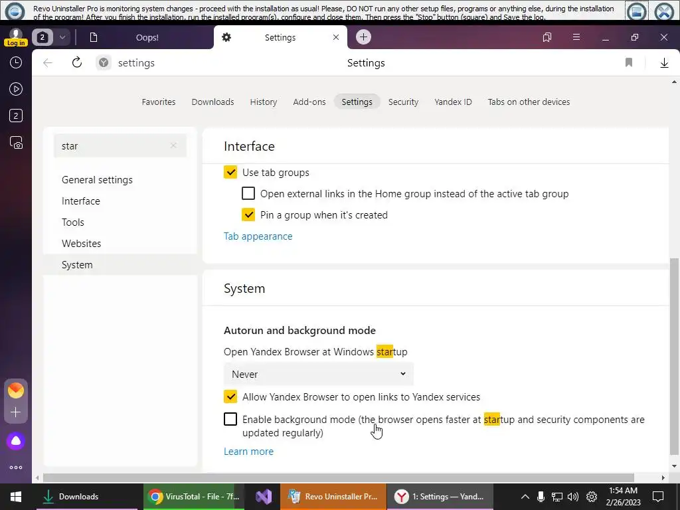680x510 pixels.
Task: Uncheck Use tab groups
Action: click(x=230, y=172)
